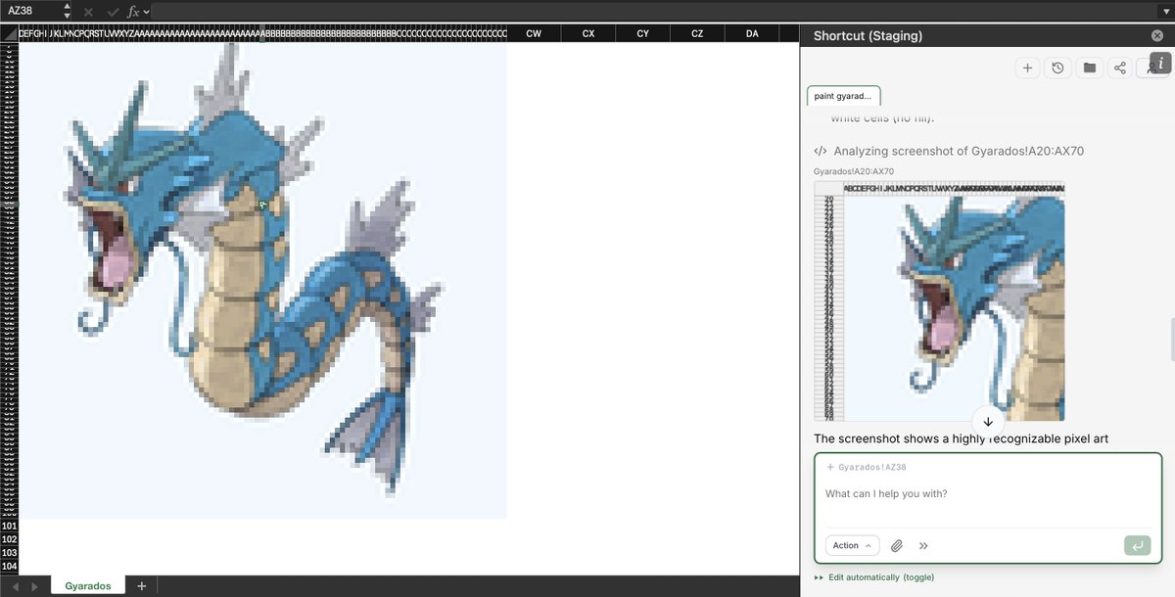Click the Name Box showing AZ38
1175x597 pixels.
click(31, 11)
